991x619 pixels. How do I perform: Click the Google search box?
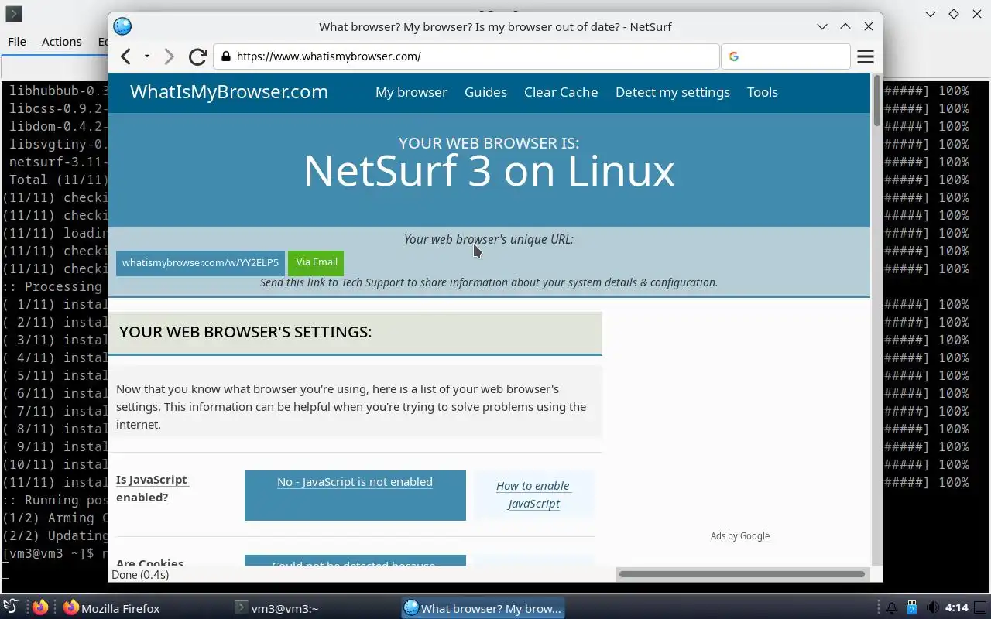tap(786, 56)
